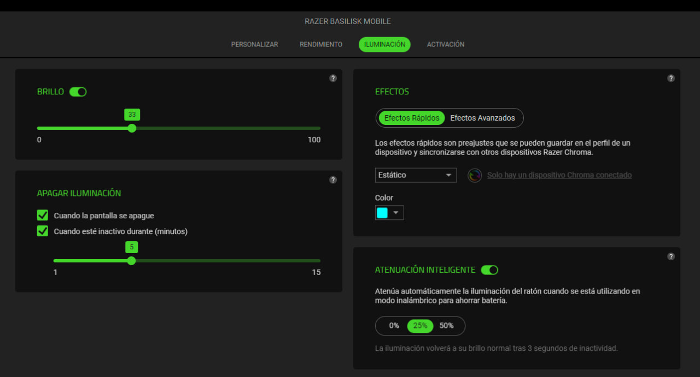Click the brightness value tooltip '33'
The image size is (700, 377).
(132, 115)
